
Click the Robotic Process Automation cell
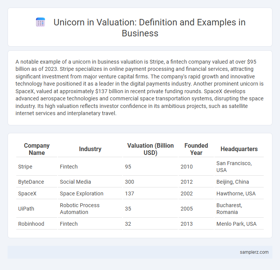[90, 209]
